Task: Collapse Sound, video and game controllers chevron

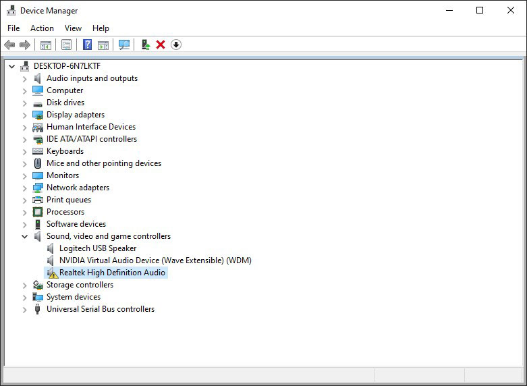Action: [24, 236]
